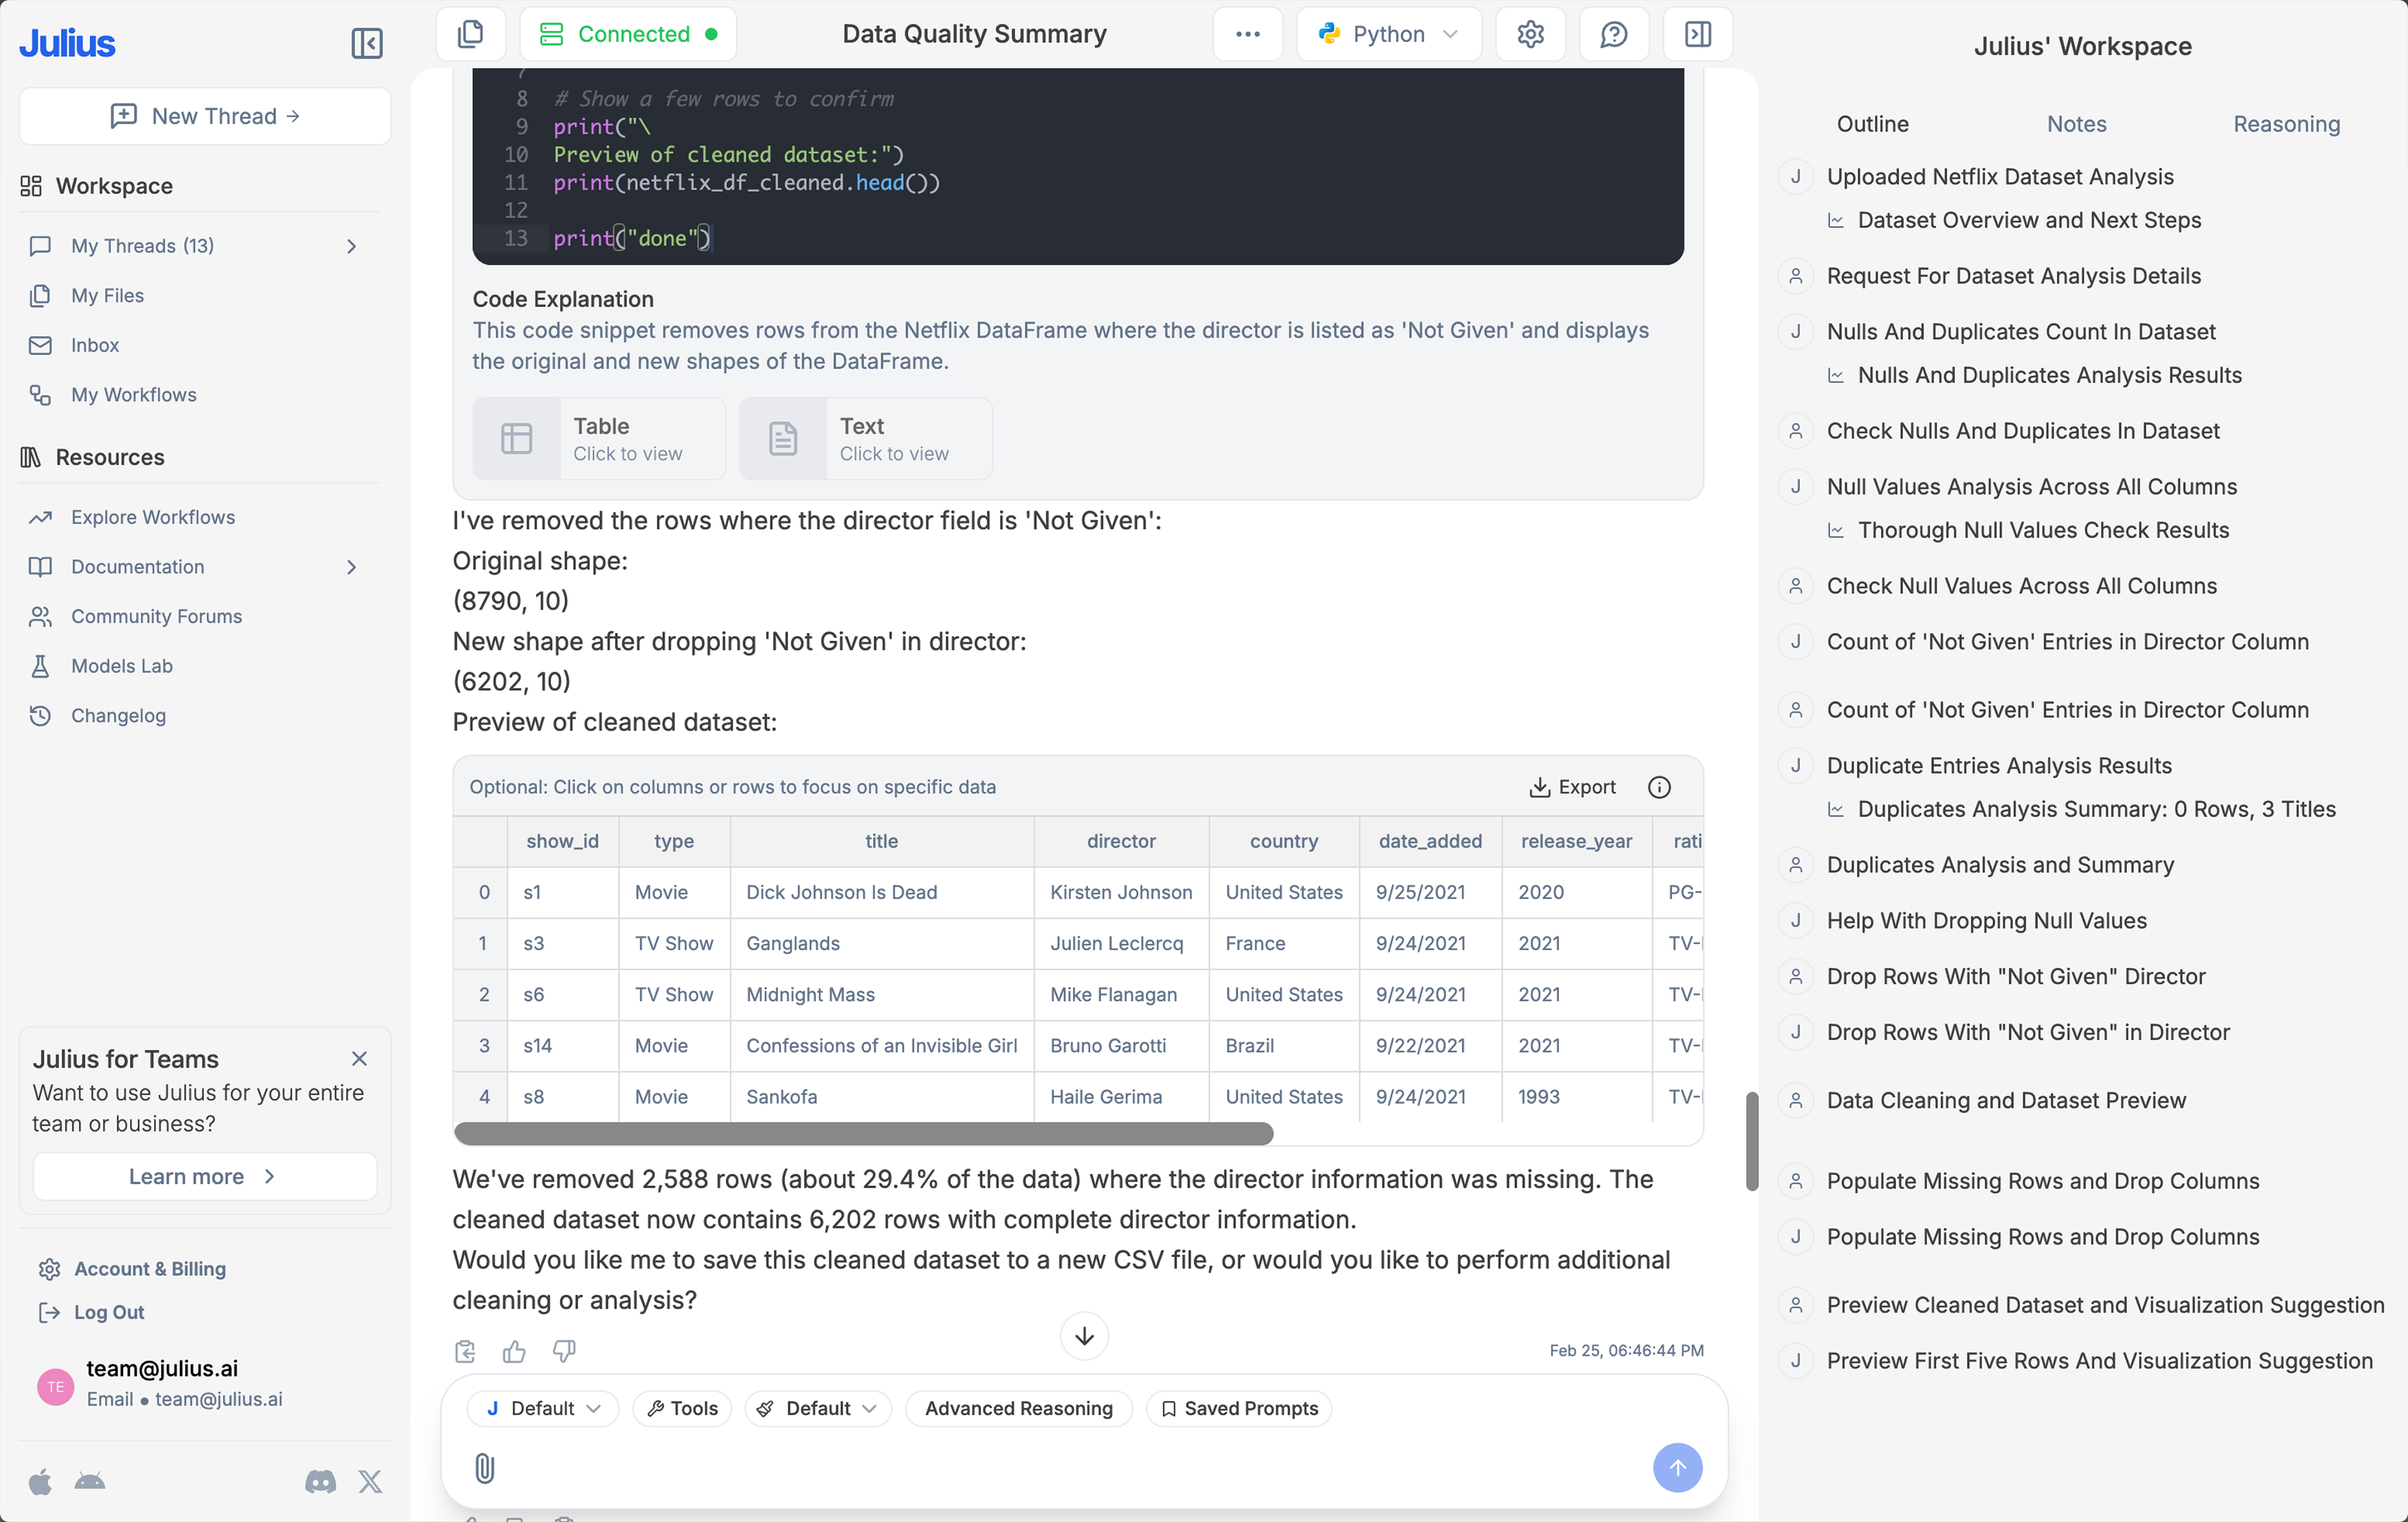Open the workspace settings gear
2408x1522 pixels.
pos(1529,33)
